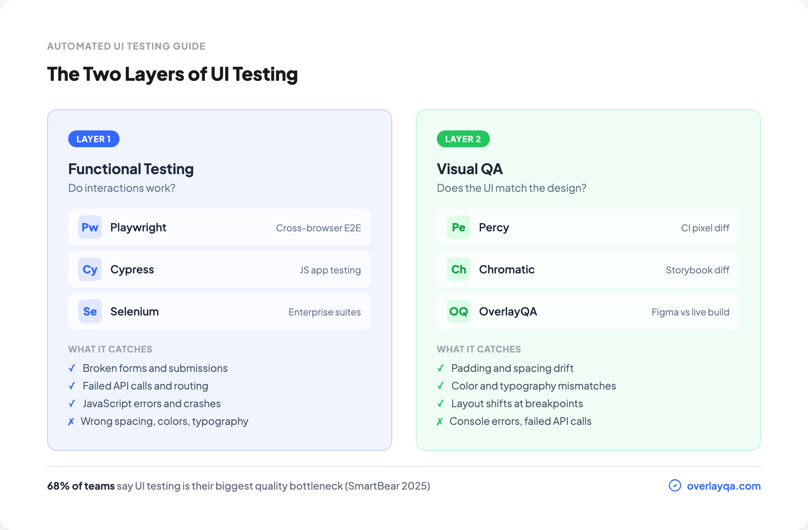Click the green LAYER 2 badge
The image size is (808, 530).
[x=463, y=139]
